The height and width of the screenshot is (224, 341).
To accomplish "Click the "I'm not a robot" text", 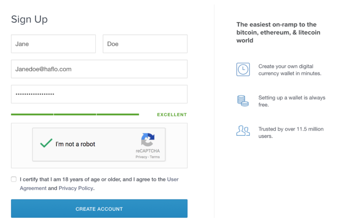I will coord(75,144).
